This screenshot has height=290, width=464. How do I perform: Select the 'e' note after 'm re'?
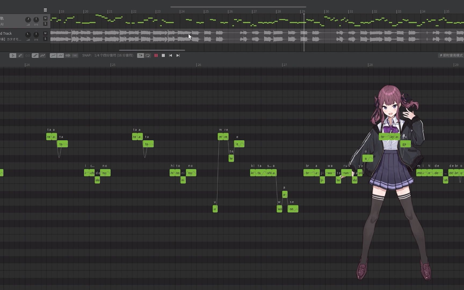[239, 144]
